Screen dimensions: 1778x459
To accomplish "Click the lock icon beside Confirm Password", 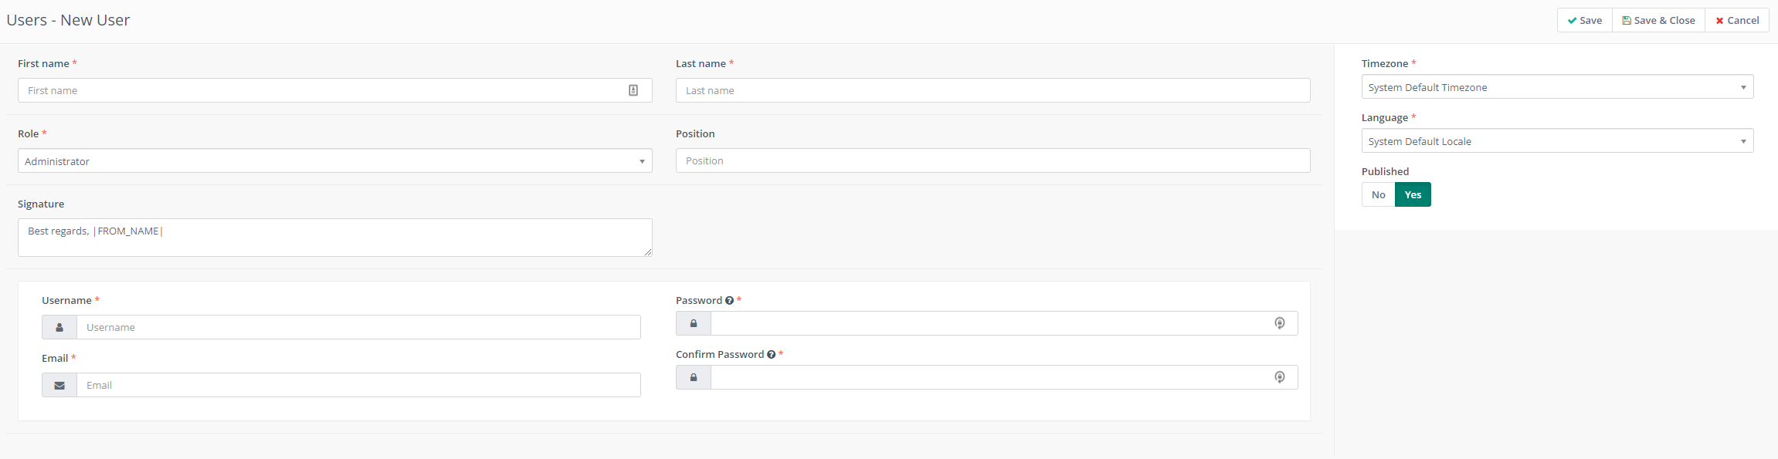I will (x=694, y=377).
